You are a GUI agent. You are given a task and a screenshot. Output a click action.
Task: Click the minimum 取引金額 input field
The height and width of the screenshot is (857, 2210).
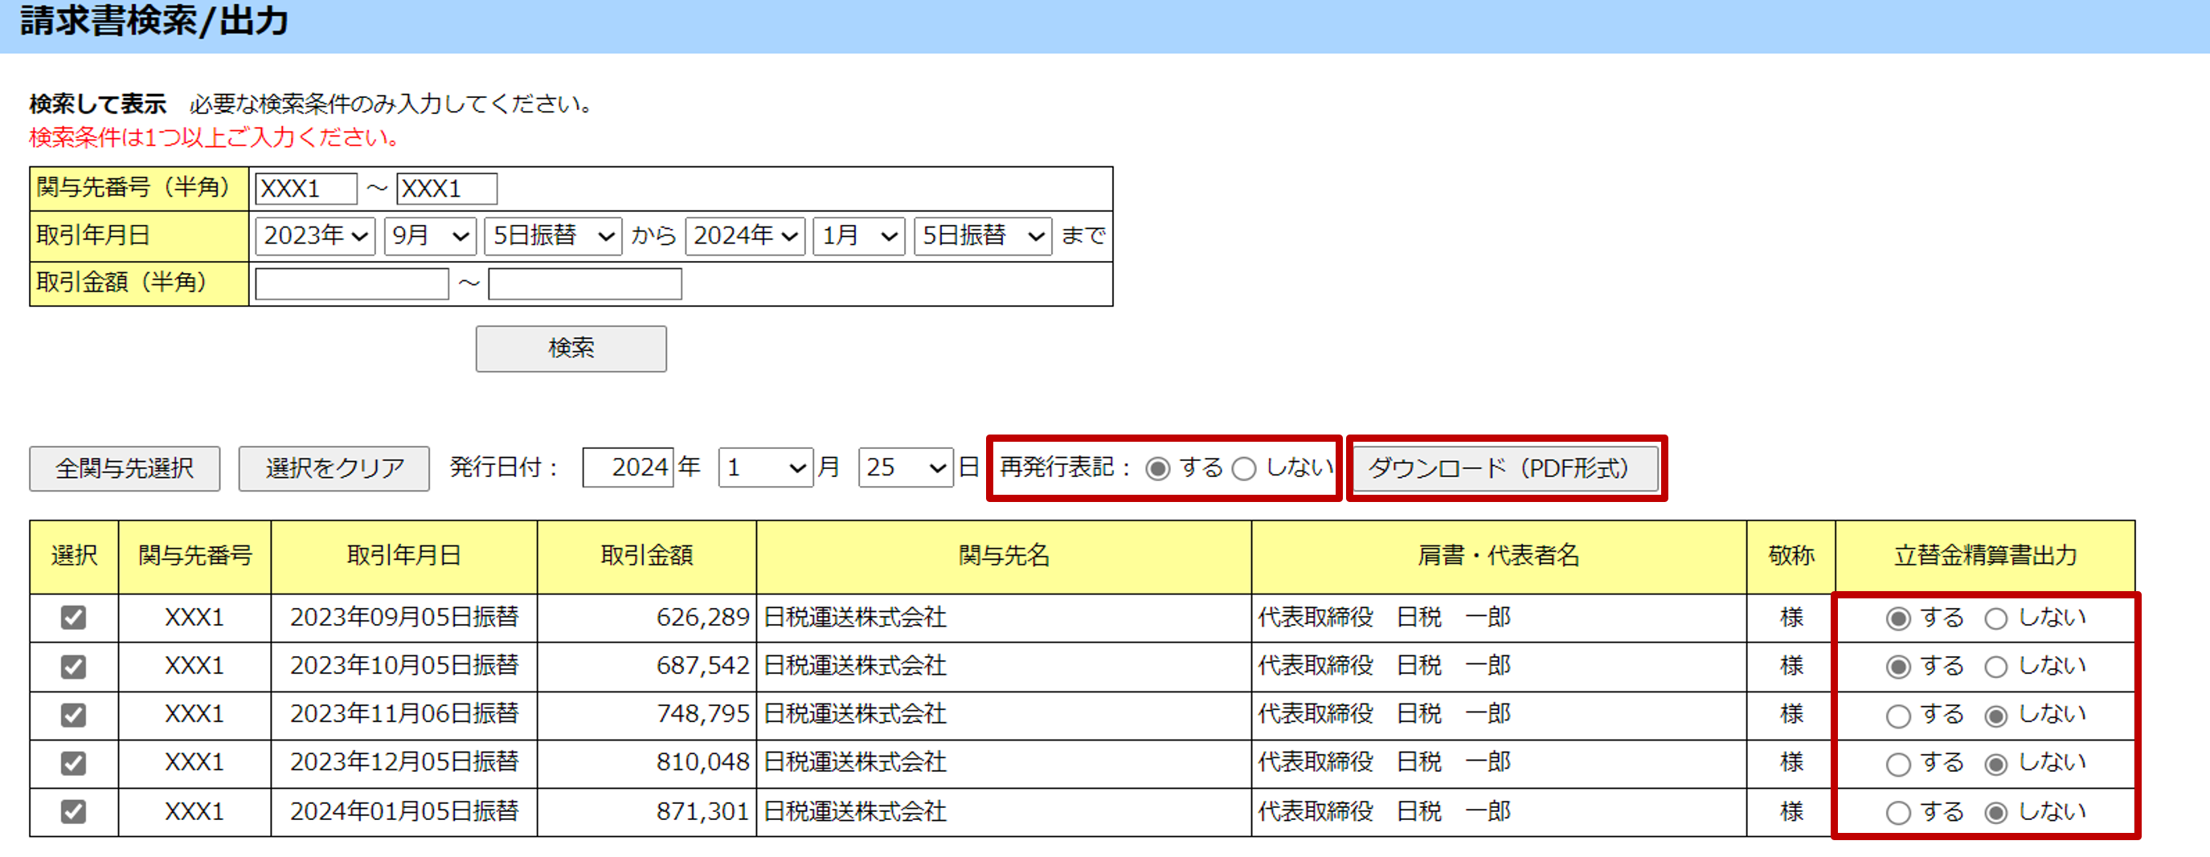point(352,284)
